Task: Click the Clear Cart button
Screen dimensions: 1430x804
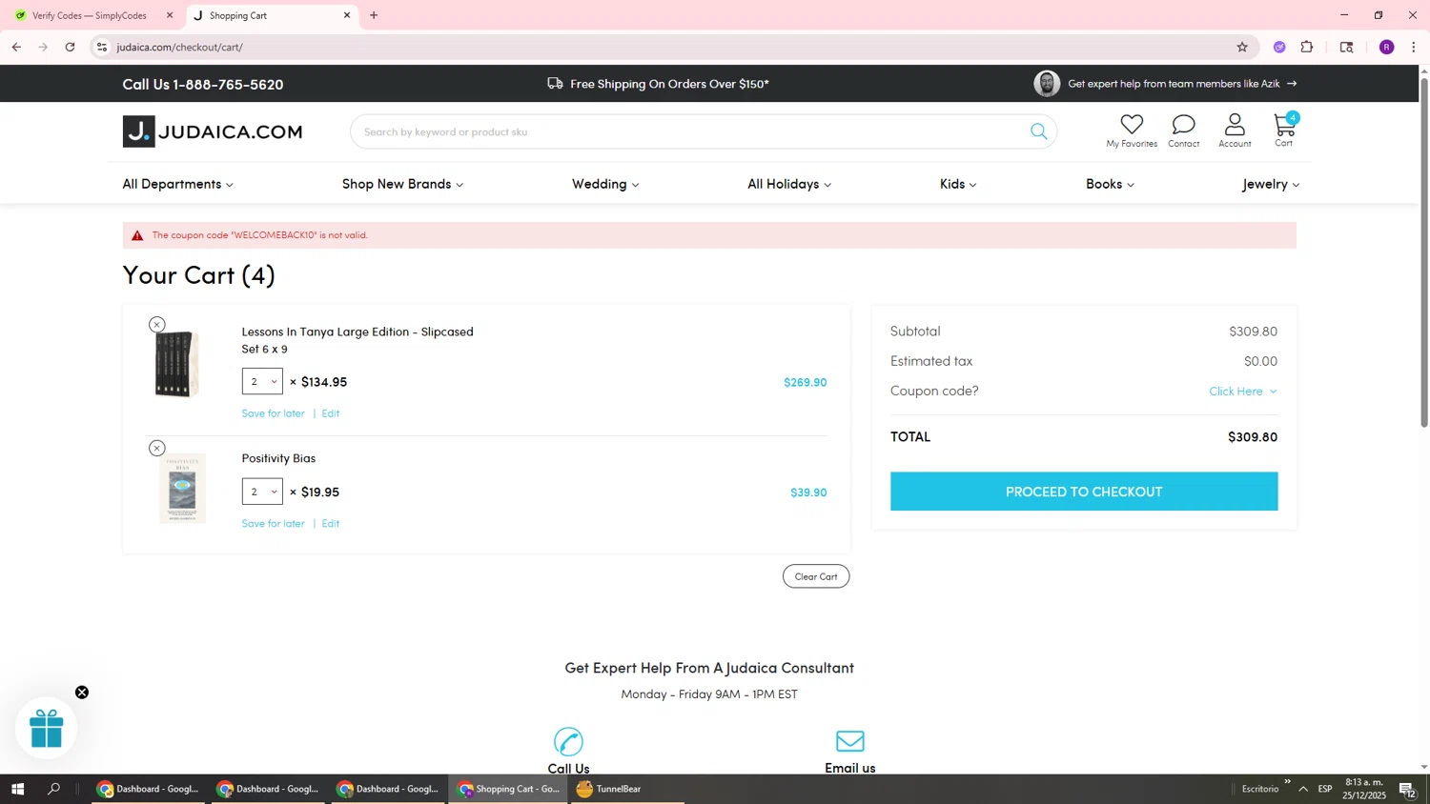Action: tap(816, 576)
